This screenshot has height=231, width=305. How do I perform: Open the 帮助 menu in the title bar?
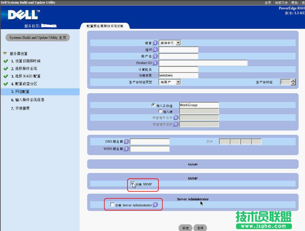click(x=294, y=2)
